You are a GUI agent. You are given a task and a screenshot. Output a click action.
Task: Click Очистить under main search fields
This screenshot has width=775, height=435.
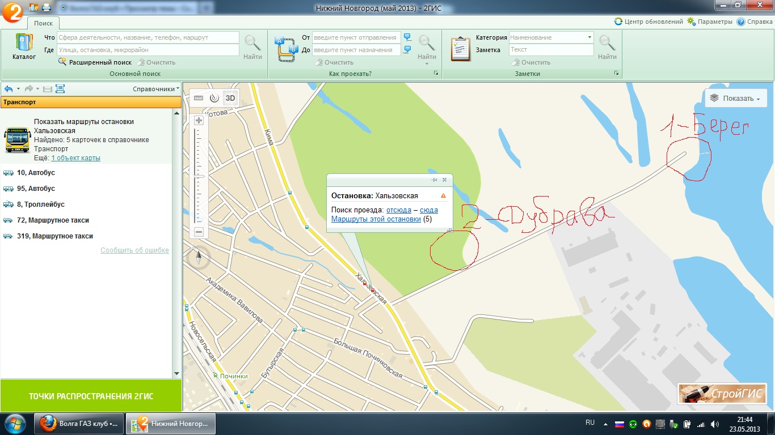click(x=157, y=62)
